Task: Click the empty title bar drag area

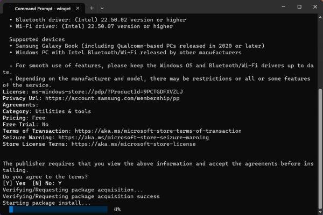Action: click(188, 8)
